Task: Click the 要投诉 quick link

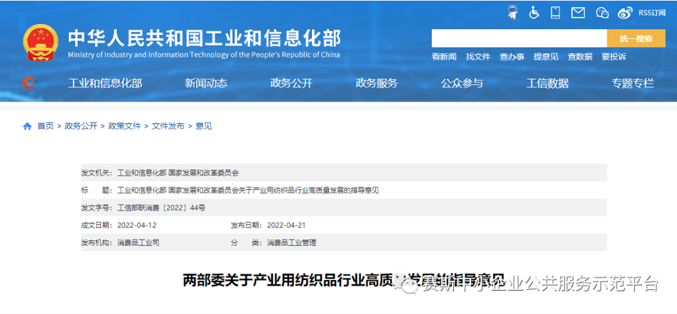Action: pos(614,57)
